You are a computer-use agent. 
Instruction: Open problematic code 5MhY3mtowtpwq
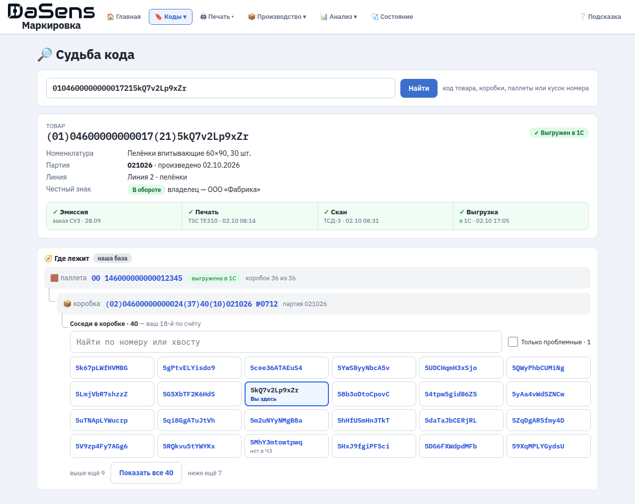(287, 446)
